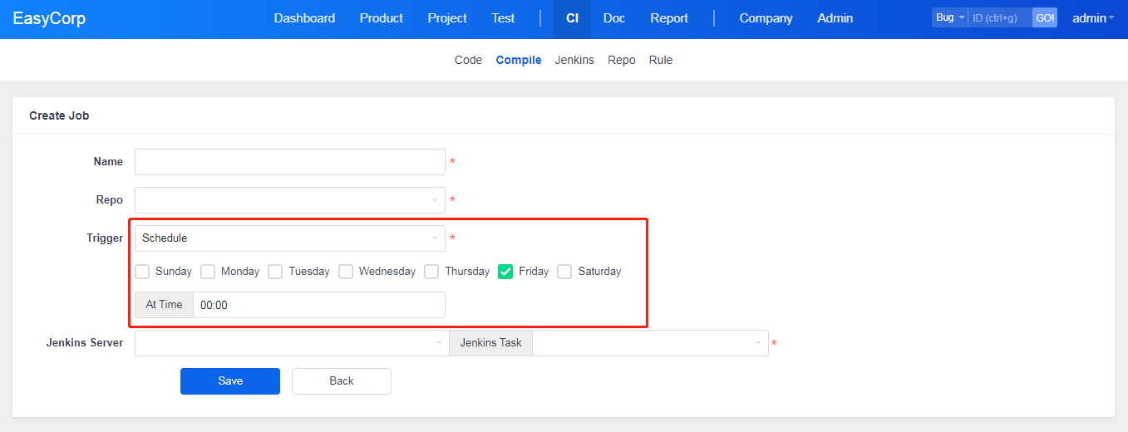Check the Sunday checkbox
This screenshot has height=432, width=1128.
142,272
